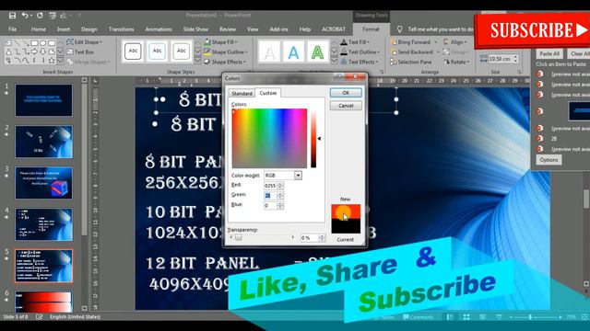Click into the Blue value field
Viewport: 590px width, 331px height.
[x=270, y=205]
